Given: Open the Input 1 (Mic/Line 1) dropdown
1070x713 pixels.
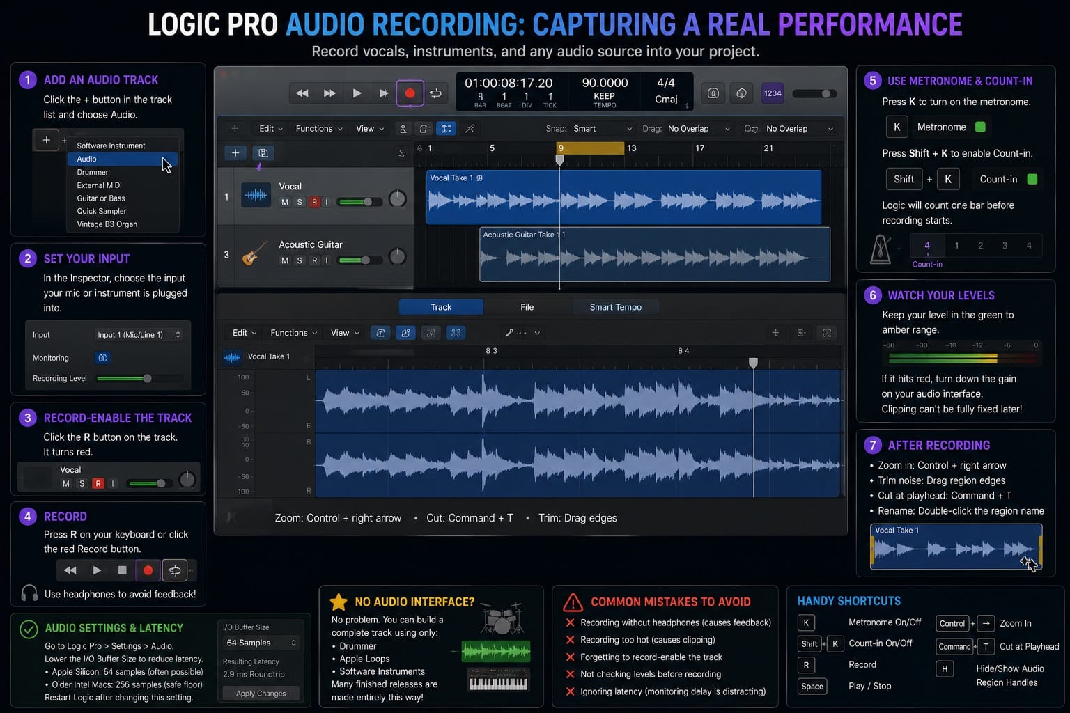Looking at the screenshot, I should click(139, 335).
